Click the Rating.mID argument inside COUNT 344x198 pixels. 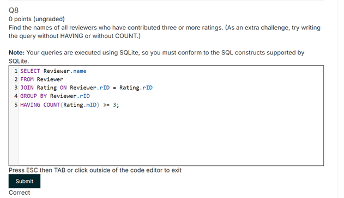80,105
